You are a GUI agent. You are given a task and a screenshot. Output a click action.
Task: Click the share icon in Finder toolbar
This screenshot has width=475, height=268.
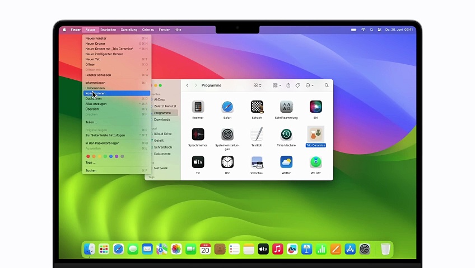(x=288, y=85)
